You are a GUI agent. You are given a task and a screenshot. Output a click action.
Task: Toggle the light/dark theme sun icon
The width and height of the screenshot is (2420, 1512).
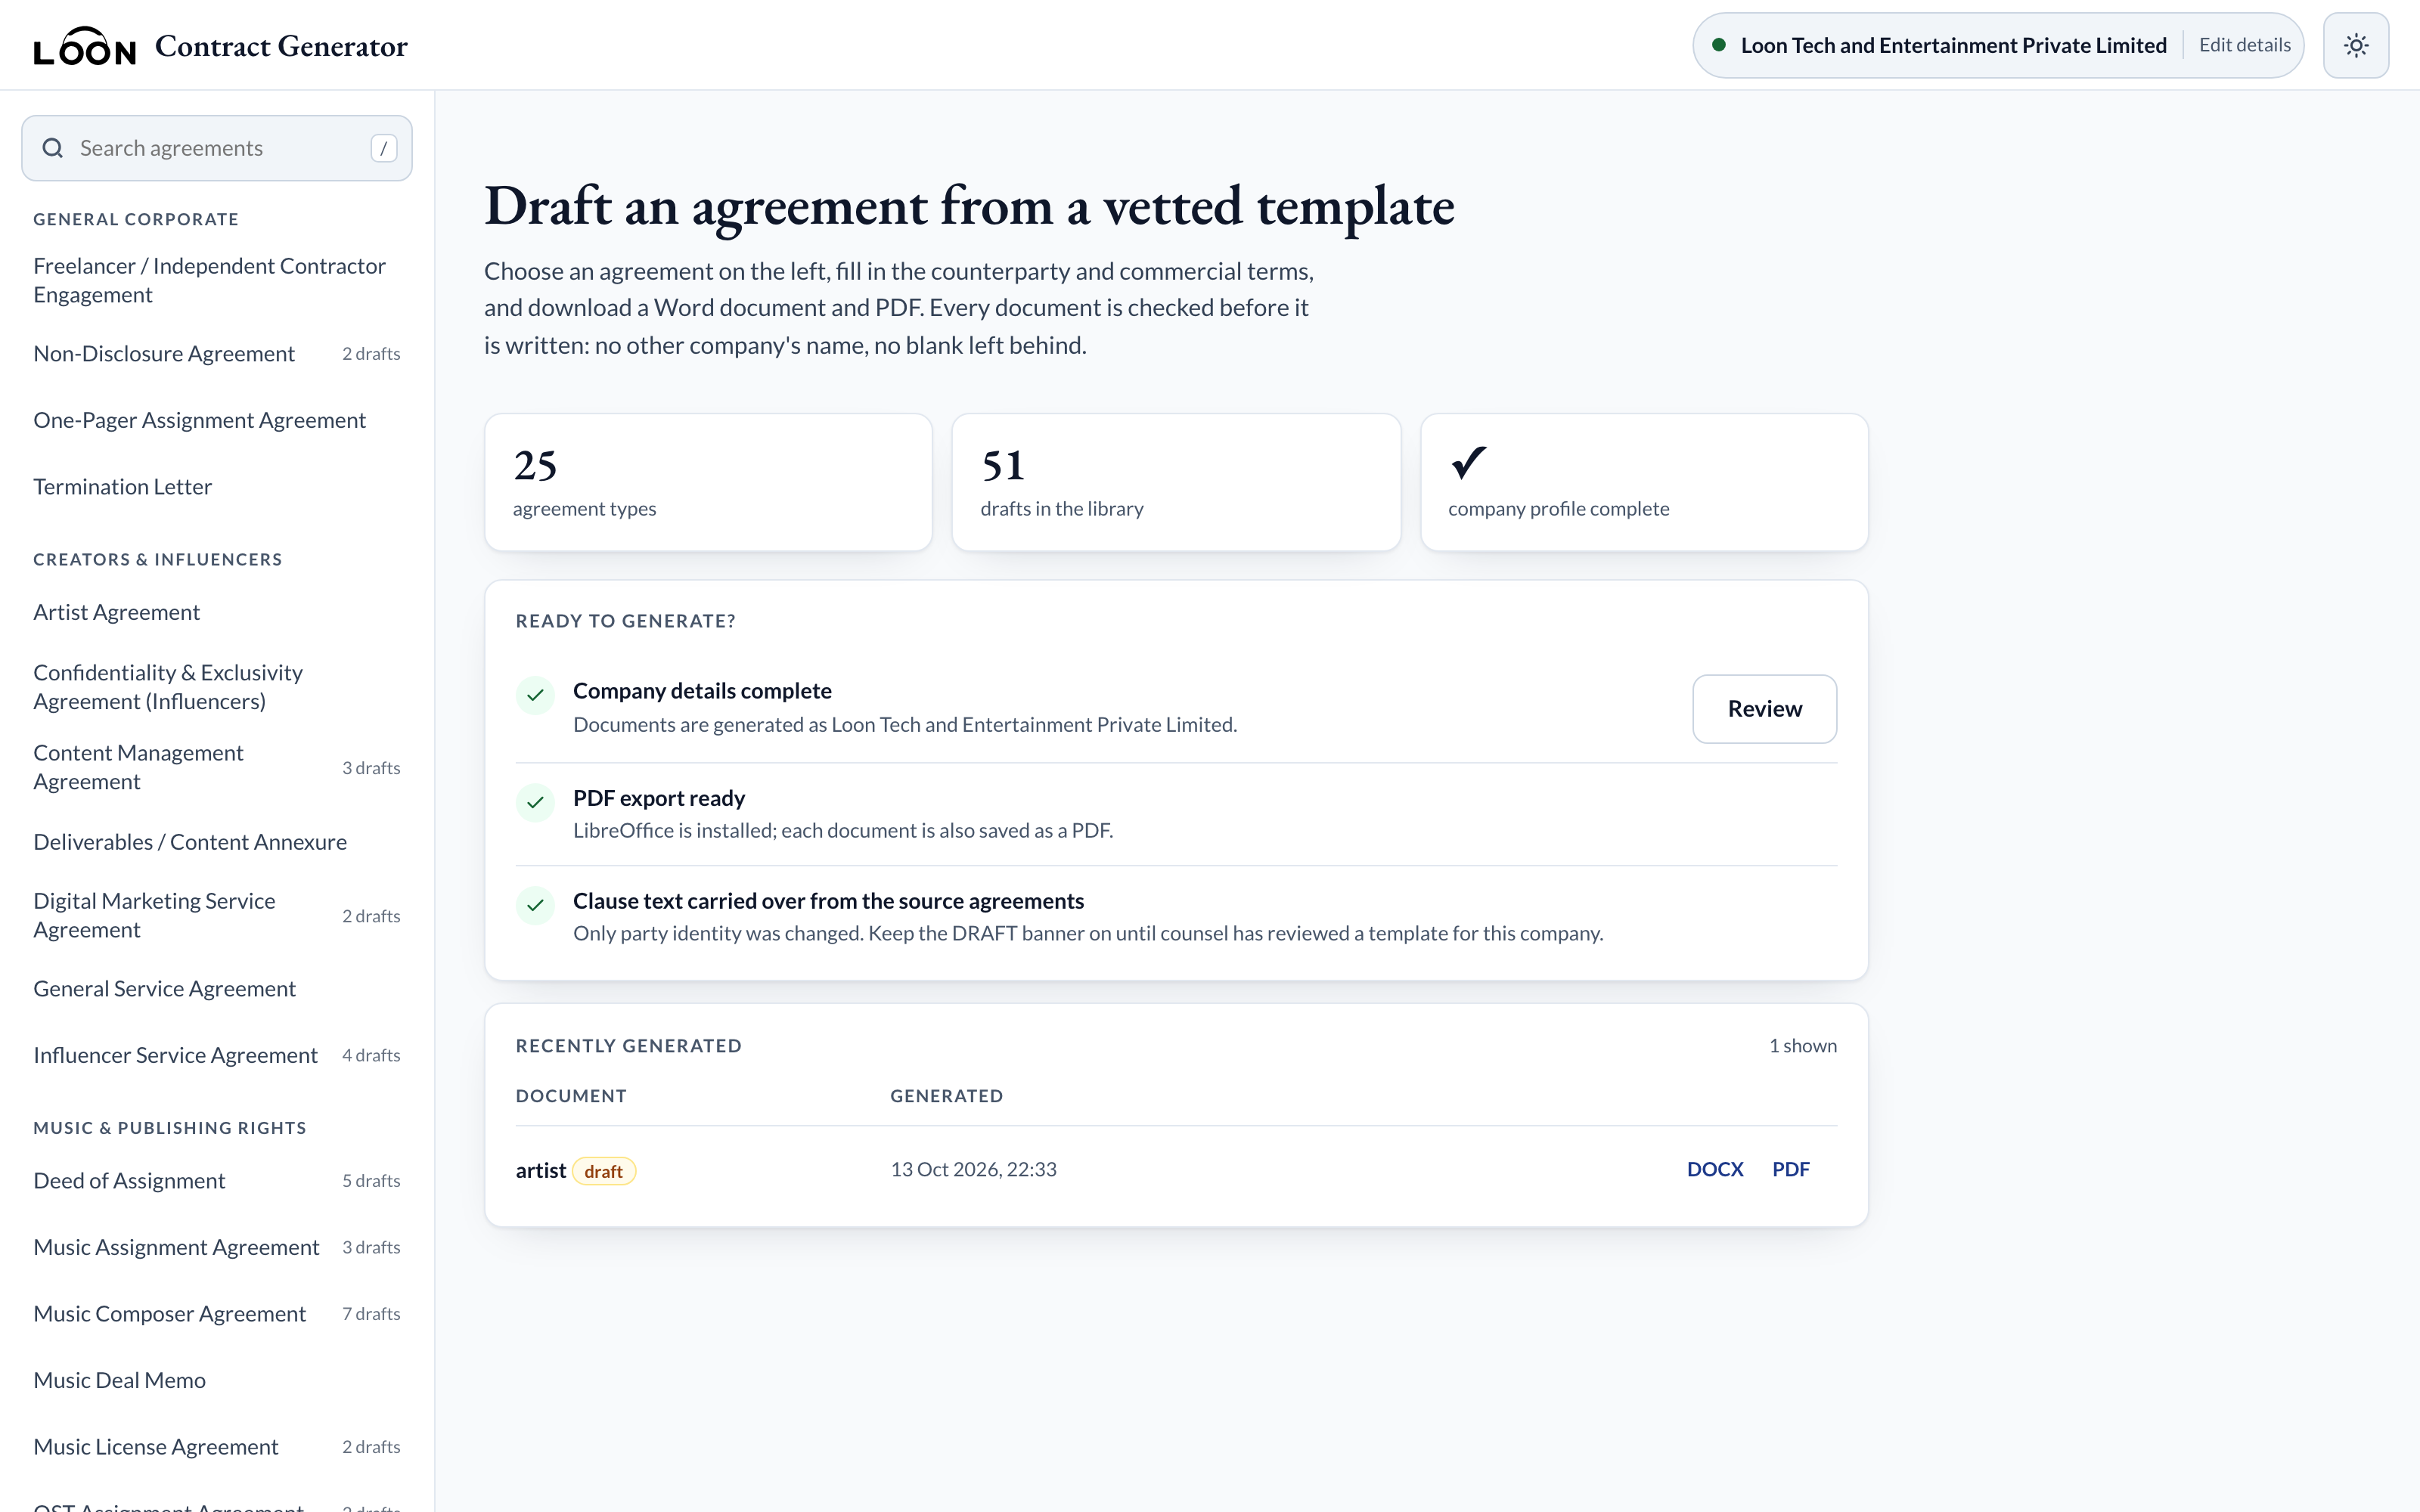pyautogui.click(x=2355, y=45)
